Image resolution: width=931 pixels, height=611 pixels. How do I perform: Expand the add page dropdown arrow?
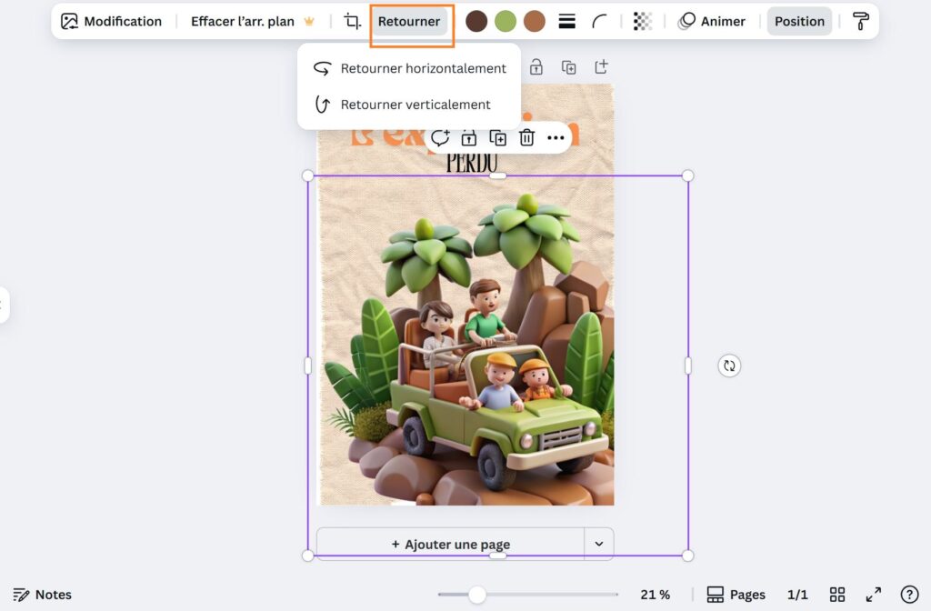[599, 544]
